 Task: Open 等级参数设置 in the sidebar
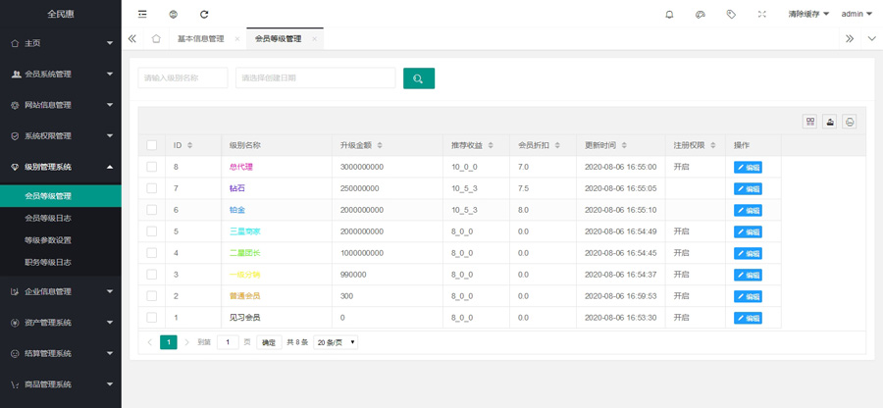(x=48, y=240)
